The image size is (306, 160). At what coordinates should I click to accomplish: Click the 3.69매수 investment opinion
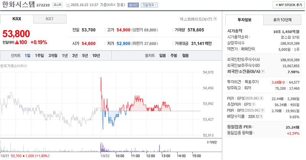coord(278,82)
